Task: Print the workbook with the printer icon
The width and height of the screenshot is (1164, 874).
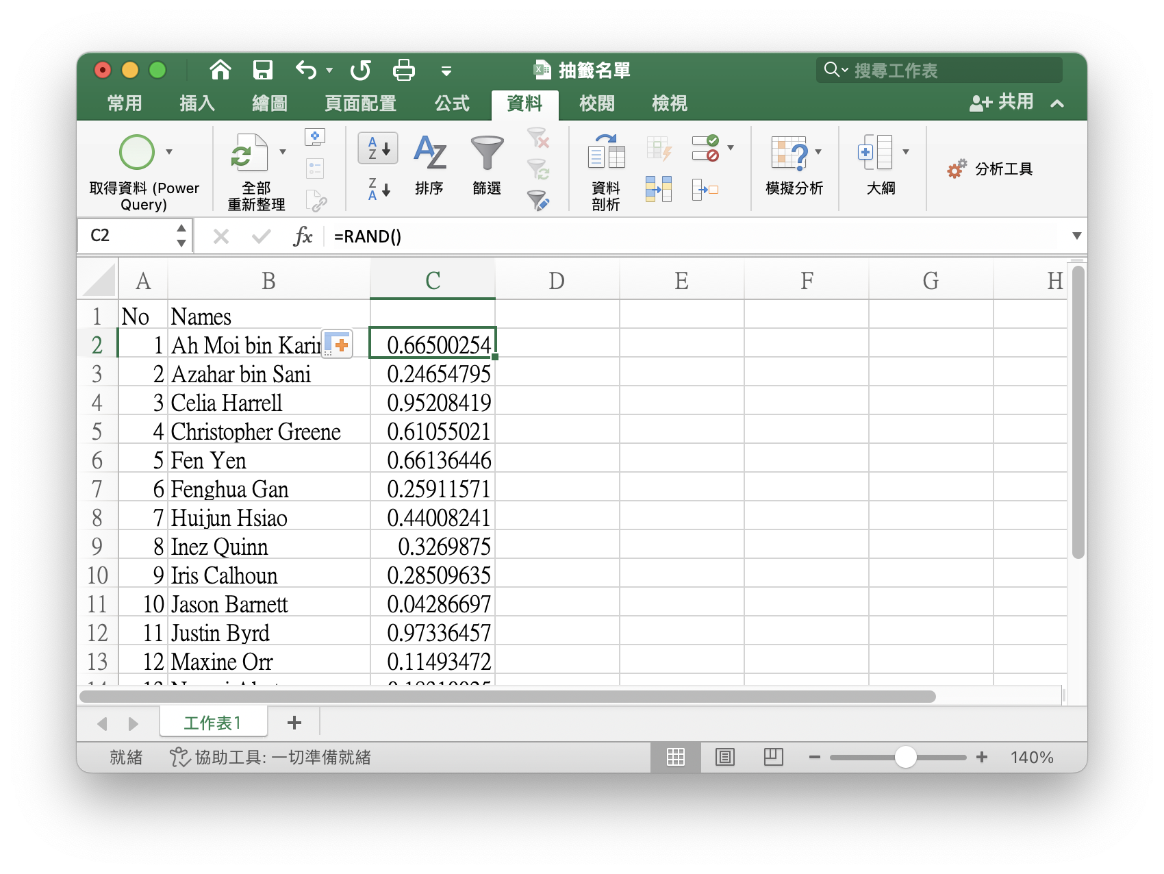Action: point(404,70)
